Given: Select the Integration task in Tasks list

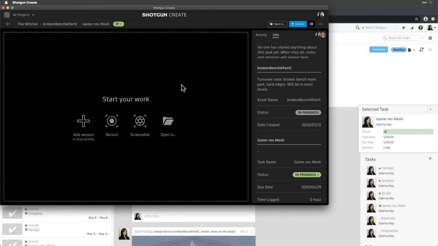Looking at the screenshot, I should (389, 231).
